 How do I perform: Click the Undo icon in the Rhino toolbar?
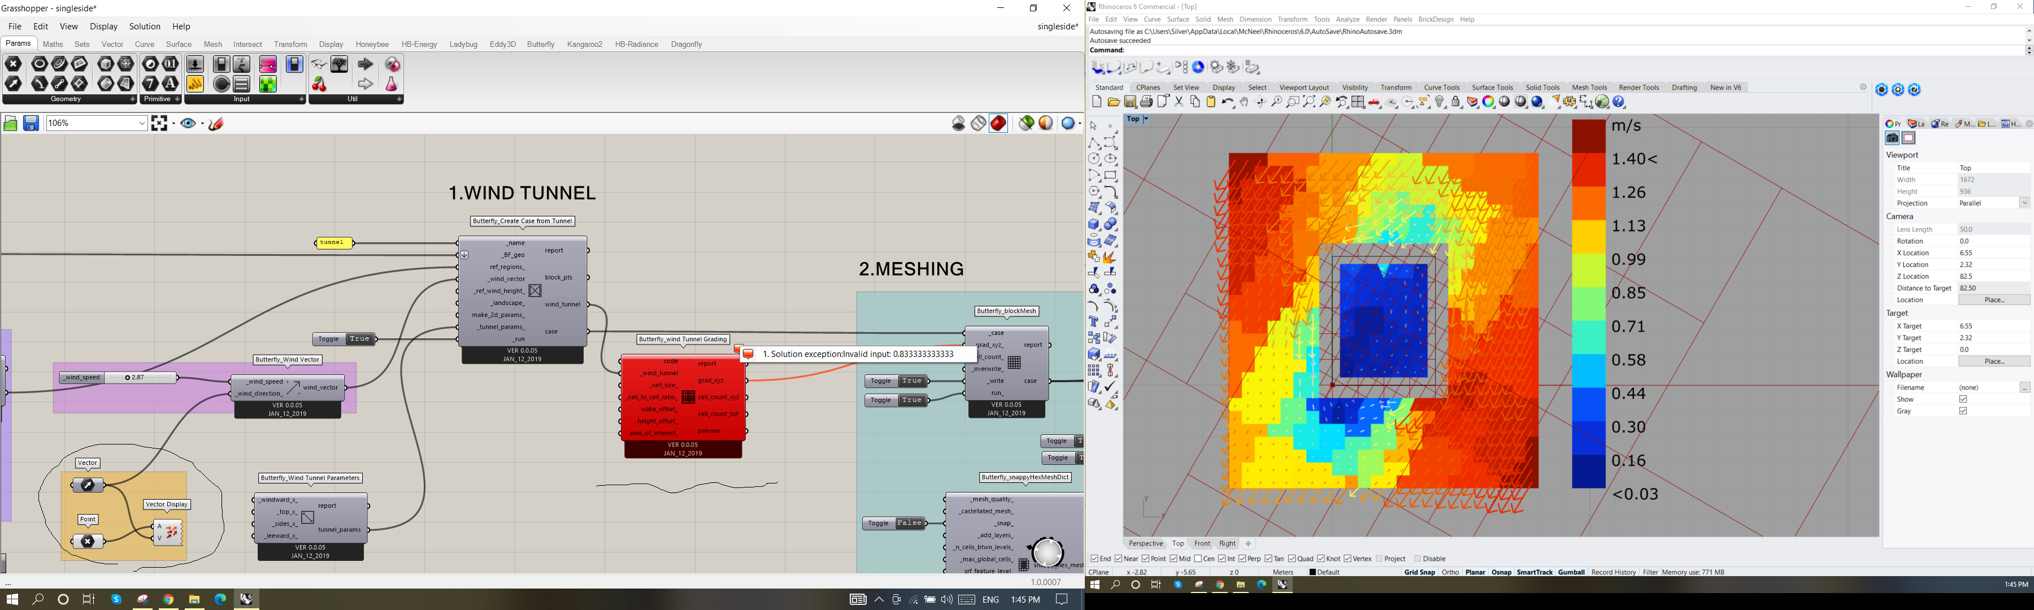tap(1227, 103)
